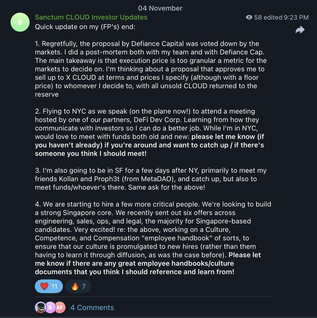Click the paragraph mentioning Kollan and Proph3t
Screen dimensions: 317x318
coord(151,179)
